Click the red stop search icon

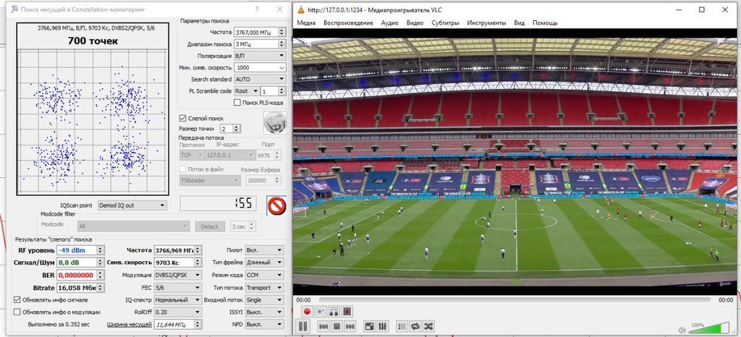(x=276, y=206)
